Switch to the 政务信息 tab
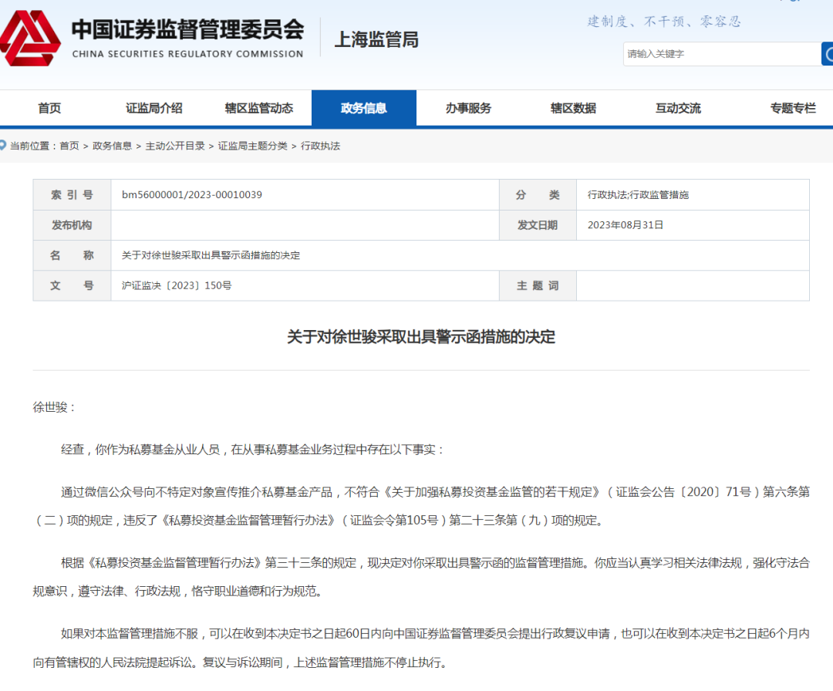Screen dimensions: 833x691 click(364, 108)
